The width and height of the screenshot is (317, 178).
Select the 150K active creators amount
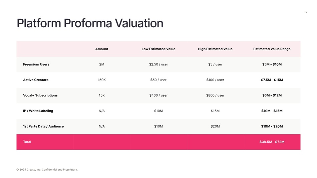pyautogui.click(x=102, y=80)
